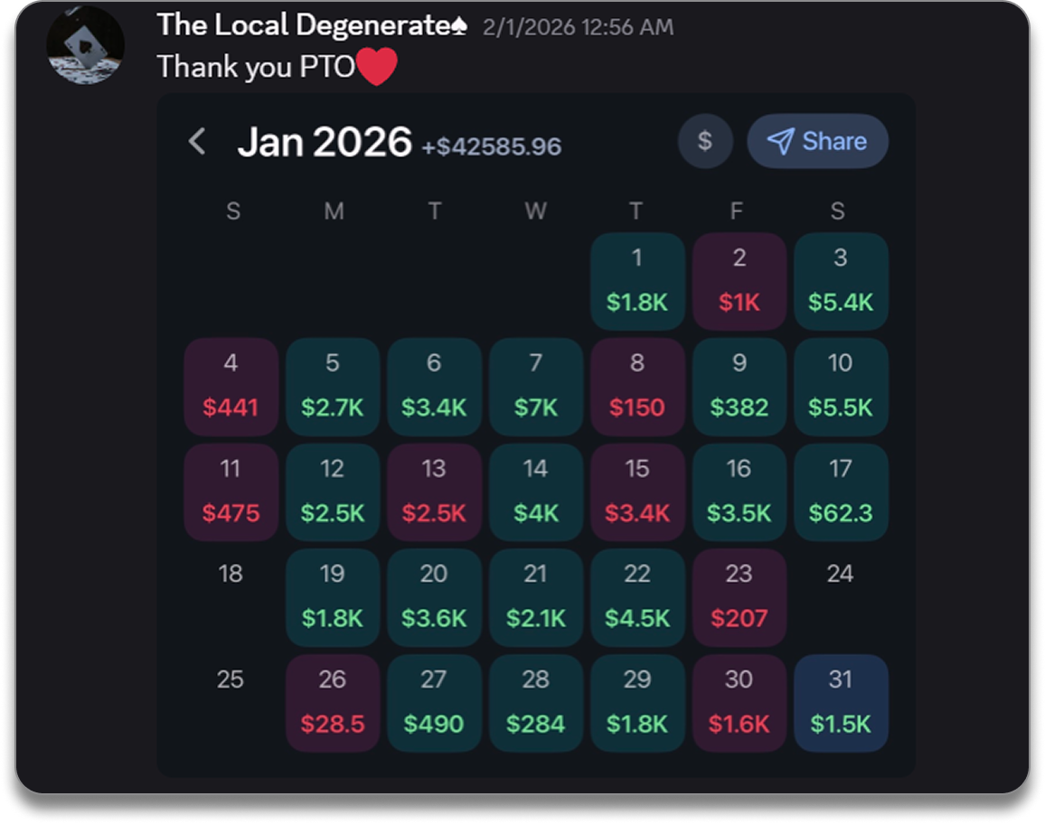Click January 13 red $2.5K cell

(x=434, y=492)
